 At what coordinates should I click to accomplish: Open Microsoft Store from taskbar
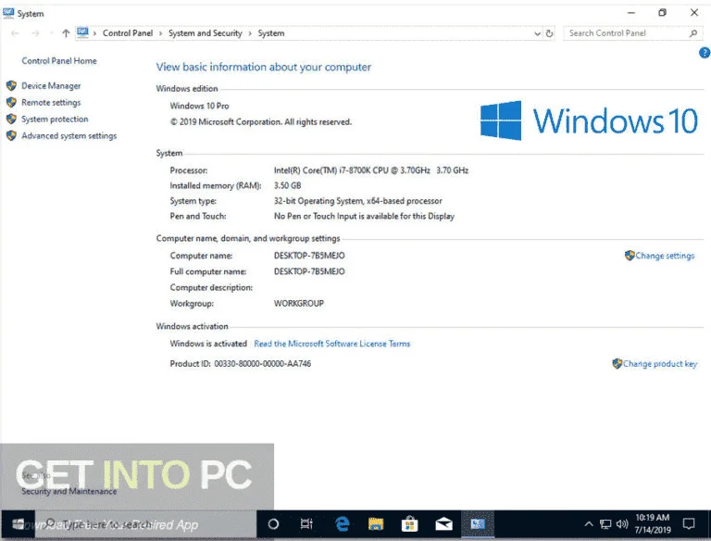409,524
